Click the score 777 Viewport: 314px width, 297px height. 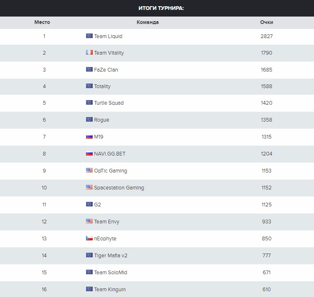click(266, 256)
